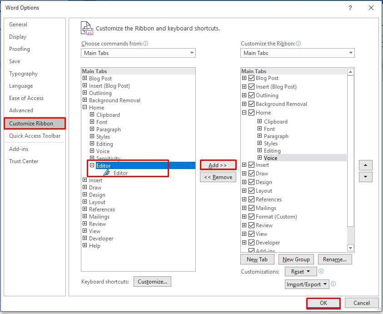Open the Trust Center category

click(24, 161)
